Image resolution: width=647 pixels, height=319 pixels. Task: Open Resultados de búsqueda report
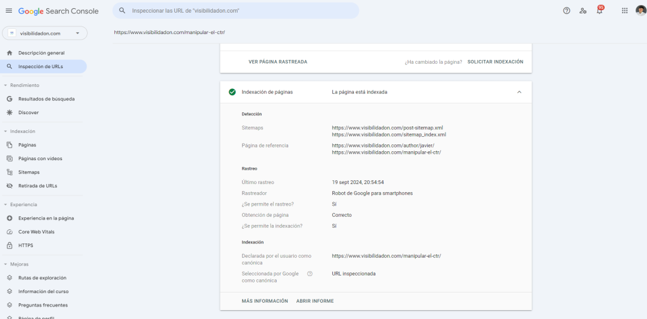click(x=46, y=99)
